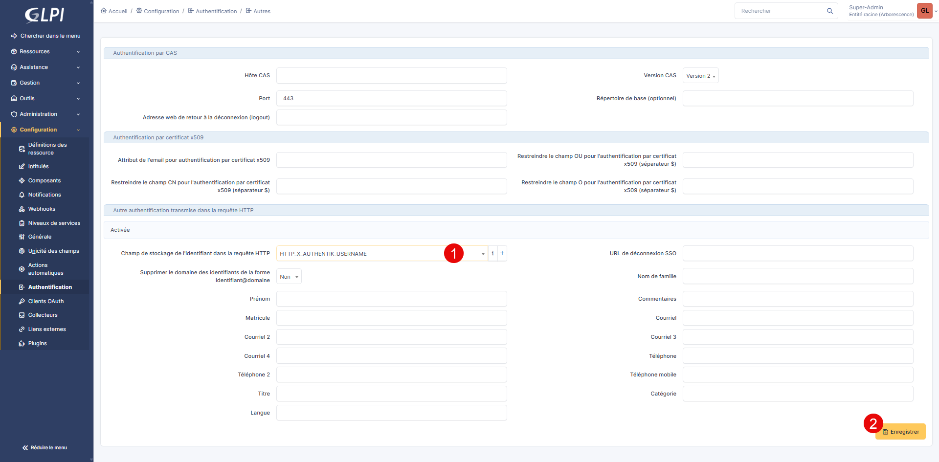
Task: Select Plugins in the sidebar
Action: pos(38,343)
